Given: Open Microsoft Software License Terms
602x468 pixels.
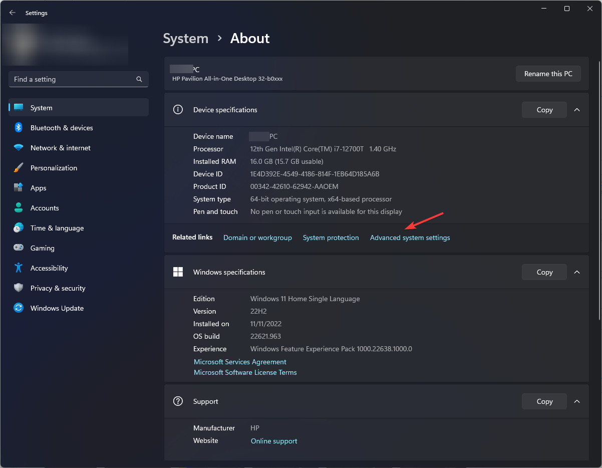Looking at the screenshot, I should pyautogui.click(x=245, y=372).
